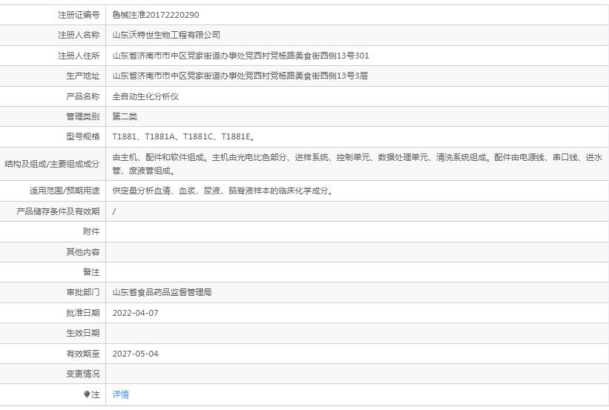Click the 型号规格 label
Image resolution: width=609 pixels, height=410 pixels.
tap(83, 136)
